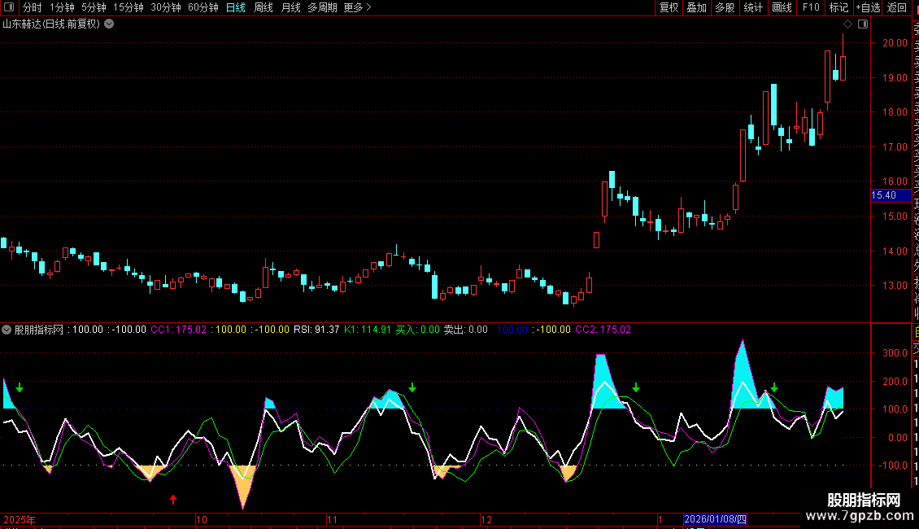Click the 买入: 0.00 value
Screen dimensions: 919x529
coord(417,330)
